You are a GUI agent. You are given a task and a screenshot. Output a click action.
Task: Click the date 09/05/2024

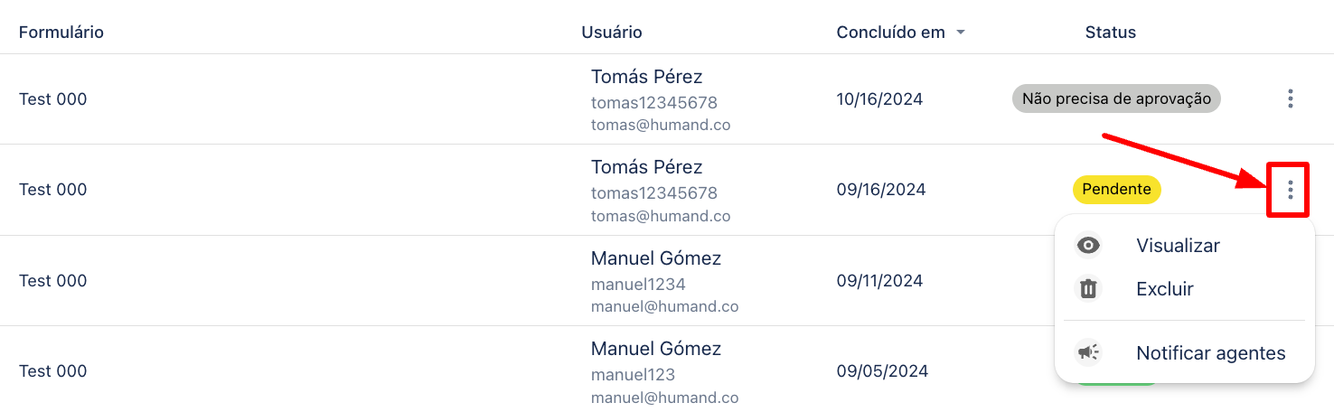[882, 371]
